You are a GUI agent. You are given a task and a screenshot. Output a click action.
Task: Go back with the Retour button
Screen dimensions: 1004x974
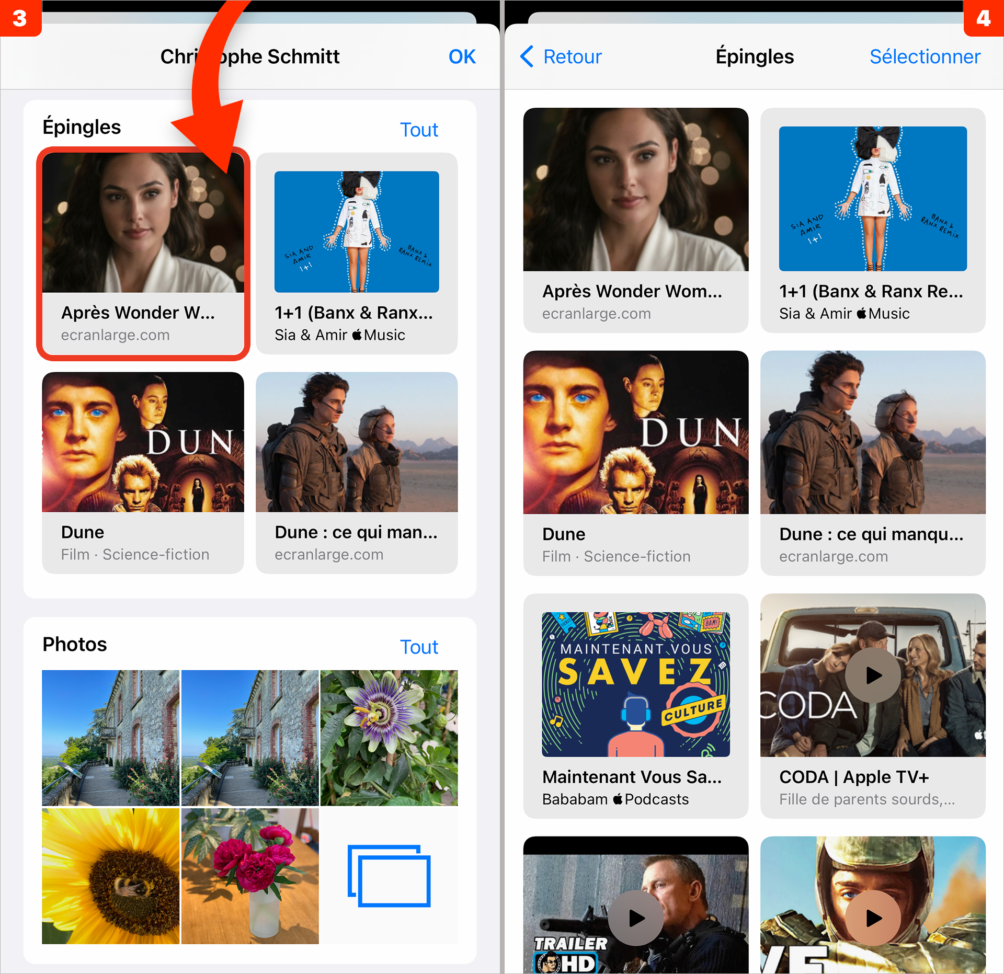(561, 56)
